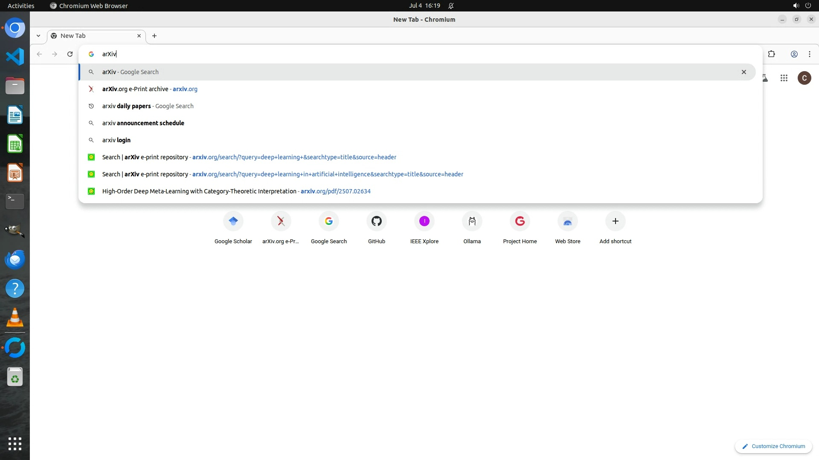Reload the current page
819x460 pixels.
click(x=70, y=54)
